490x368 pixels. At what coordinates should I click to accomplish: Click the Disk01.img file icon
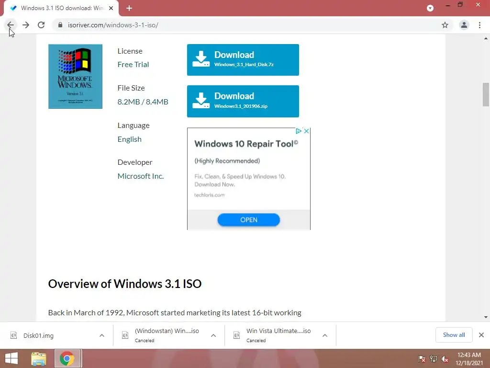[x=13, y=335]
